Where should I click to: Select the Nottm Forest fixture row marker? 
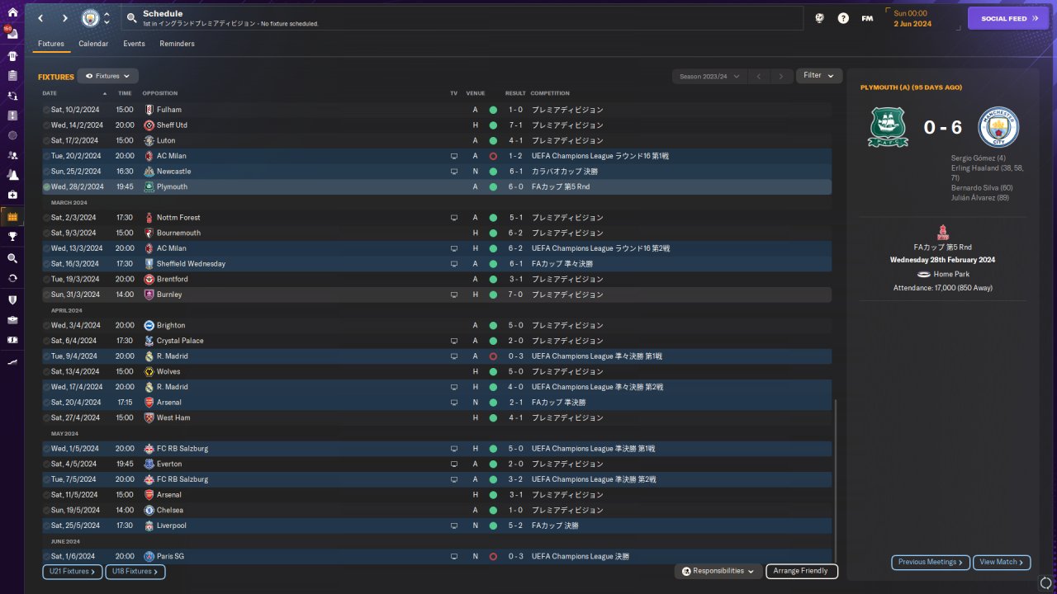(46, 218)
